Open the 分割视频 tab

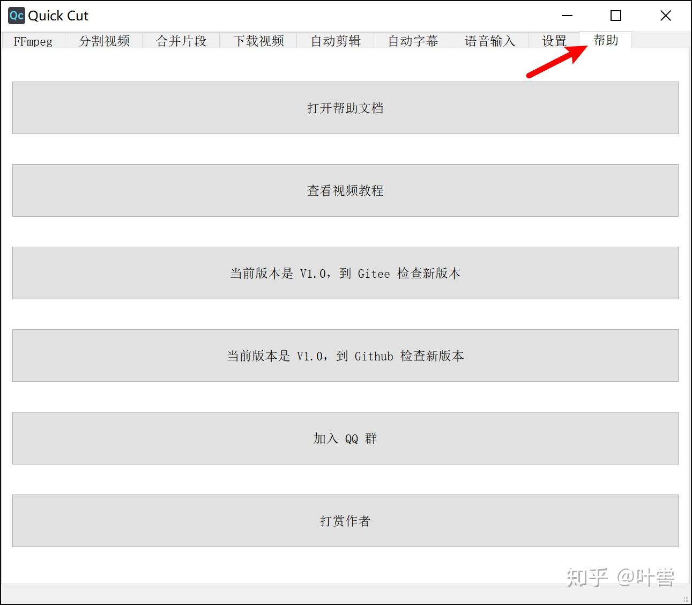pyautogui.click(x=104, y=41)
